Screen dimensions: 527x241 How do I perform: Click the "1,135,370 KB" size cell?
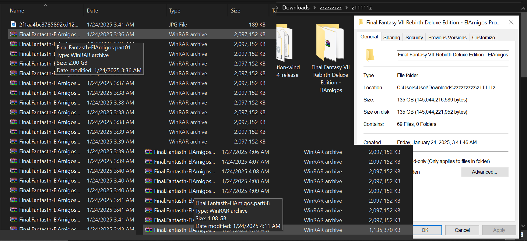[385, 230]
